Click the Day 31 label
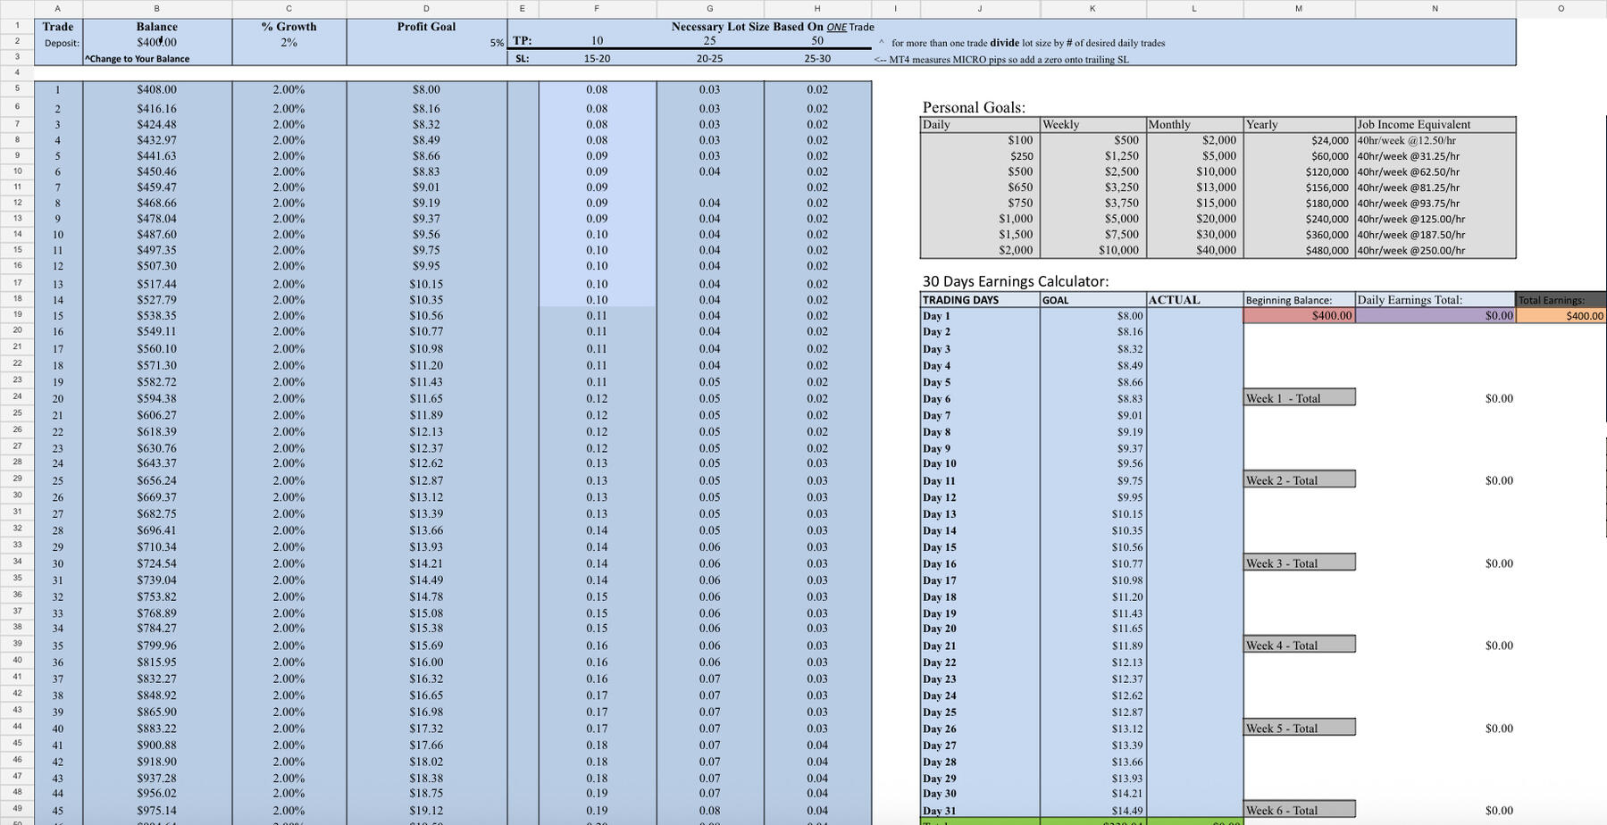Screen dimensions: 1607x825 coord(980,811)
